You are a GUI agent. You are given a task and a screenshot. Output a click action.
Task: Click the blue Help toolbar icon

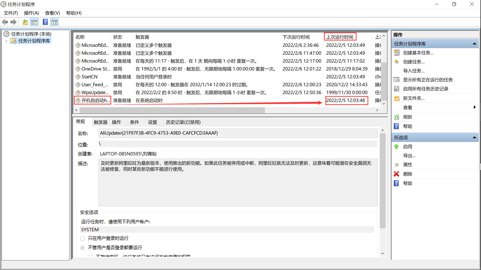point(45,22)
